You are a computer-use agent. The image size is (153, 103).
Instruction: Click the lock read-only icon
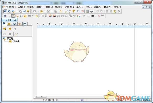[x=25, y=16]
